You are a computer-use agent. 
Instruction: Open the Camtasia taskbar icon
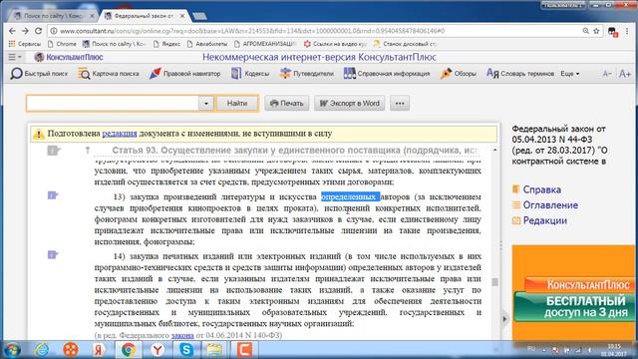244,350
